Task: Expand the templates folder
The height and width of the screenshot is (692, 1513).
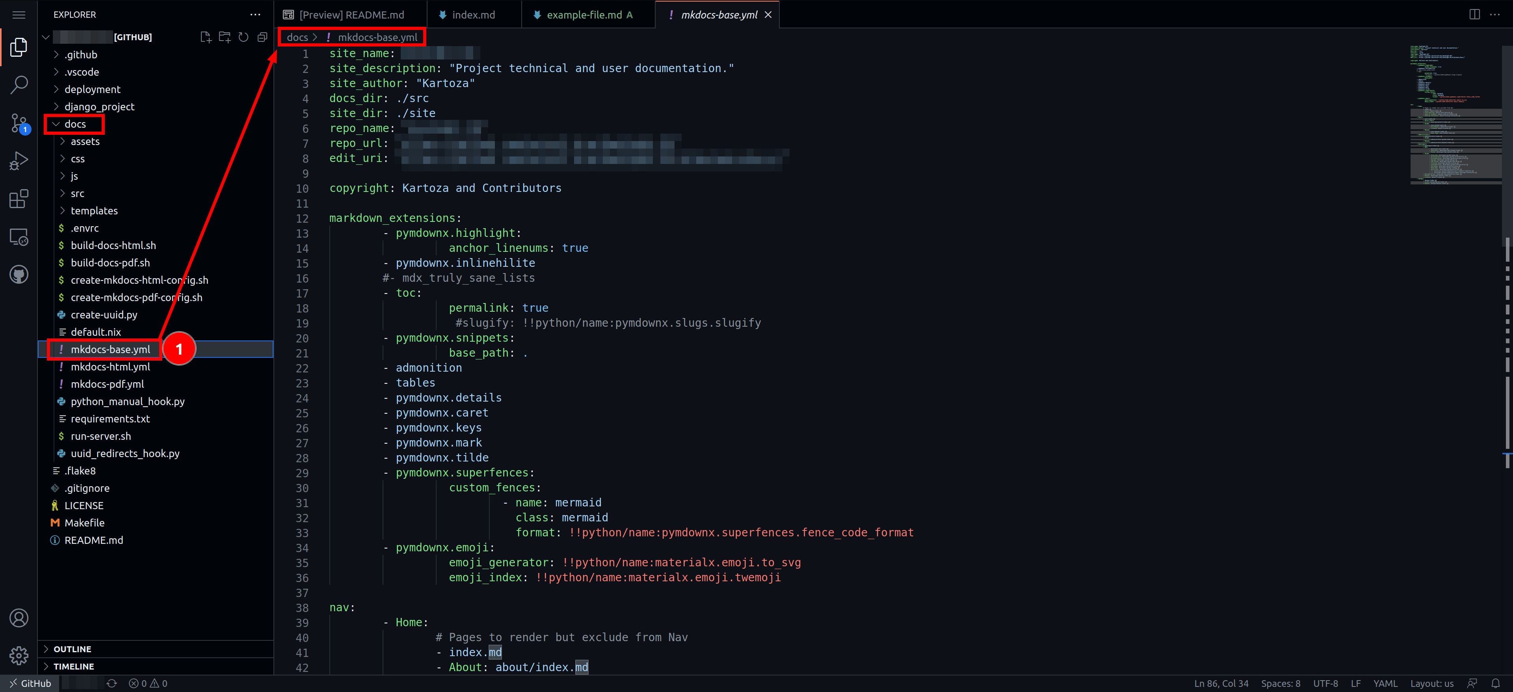Action: click(x=156, y=210)
